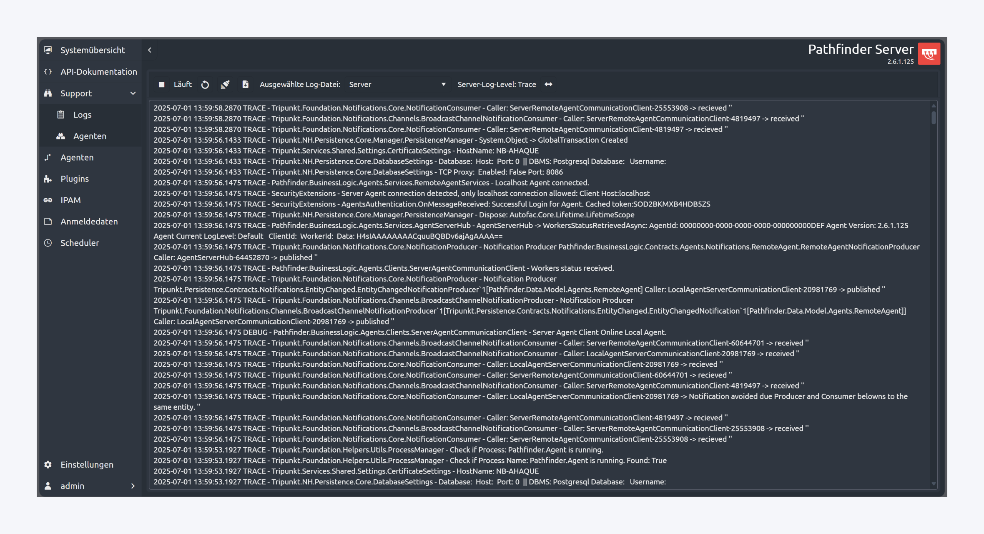Open Agenten under the Support section
The image size is (984, 534).
click(x=90, y=136)
